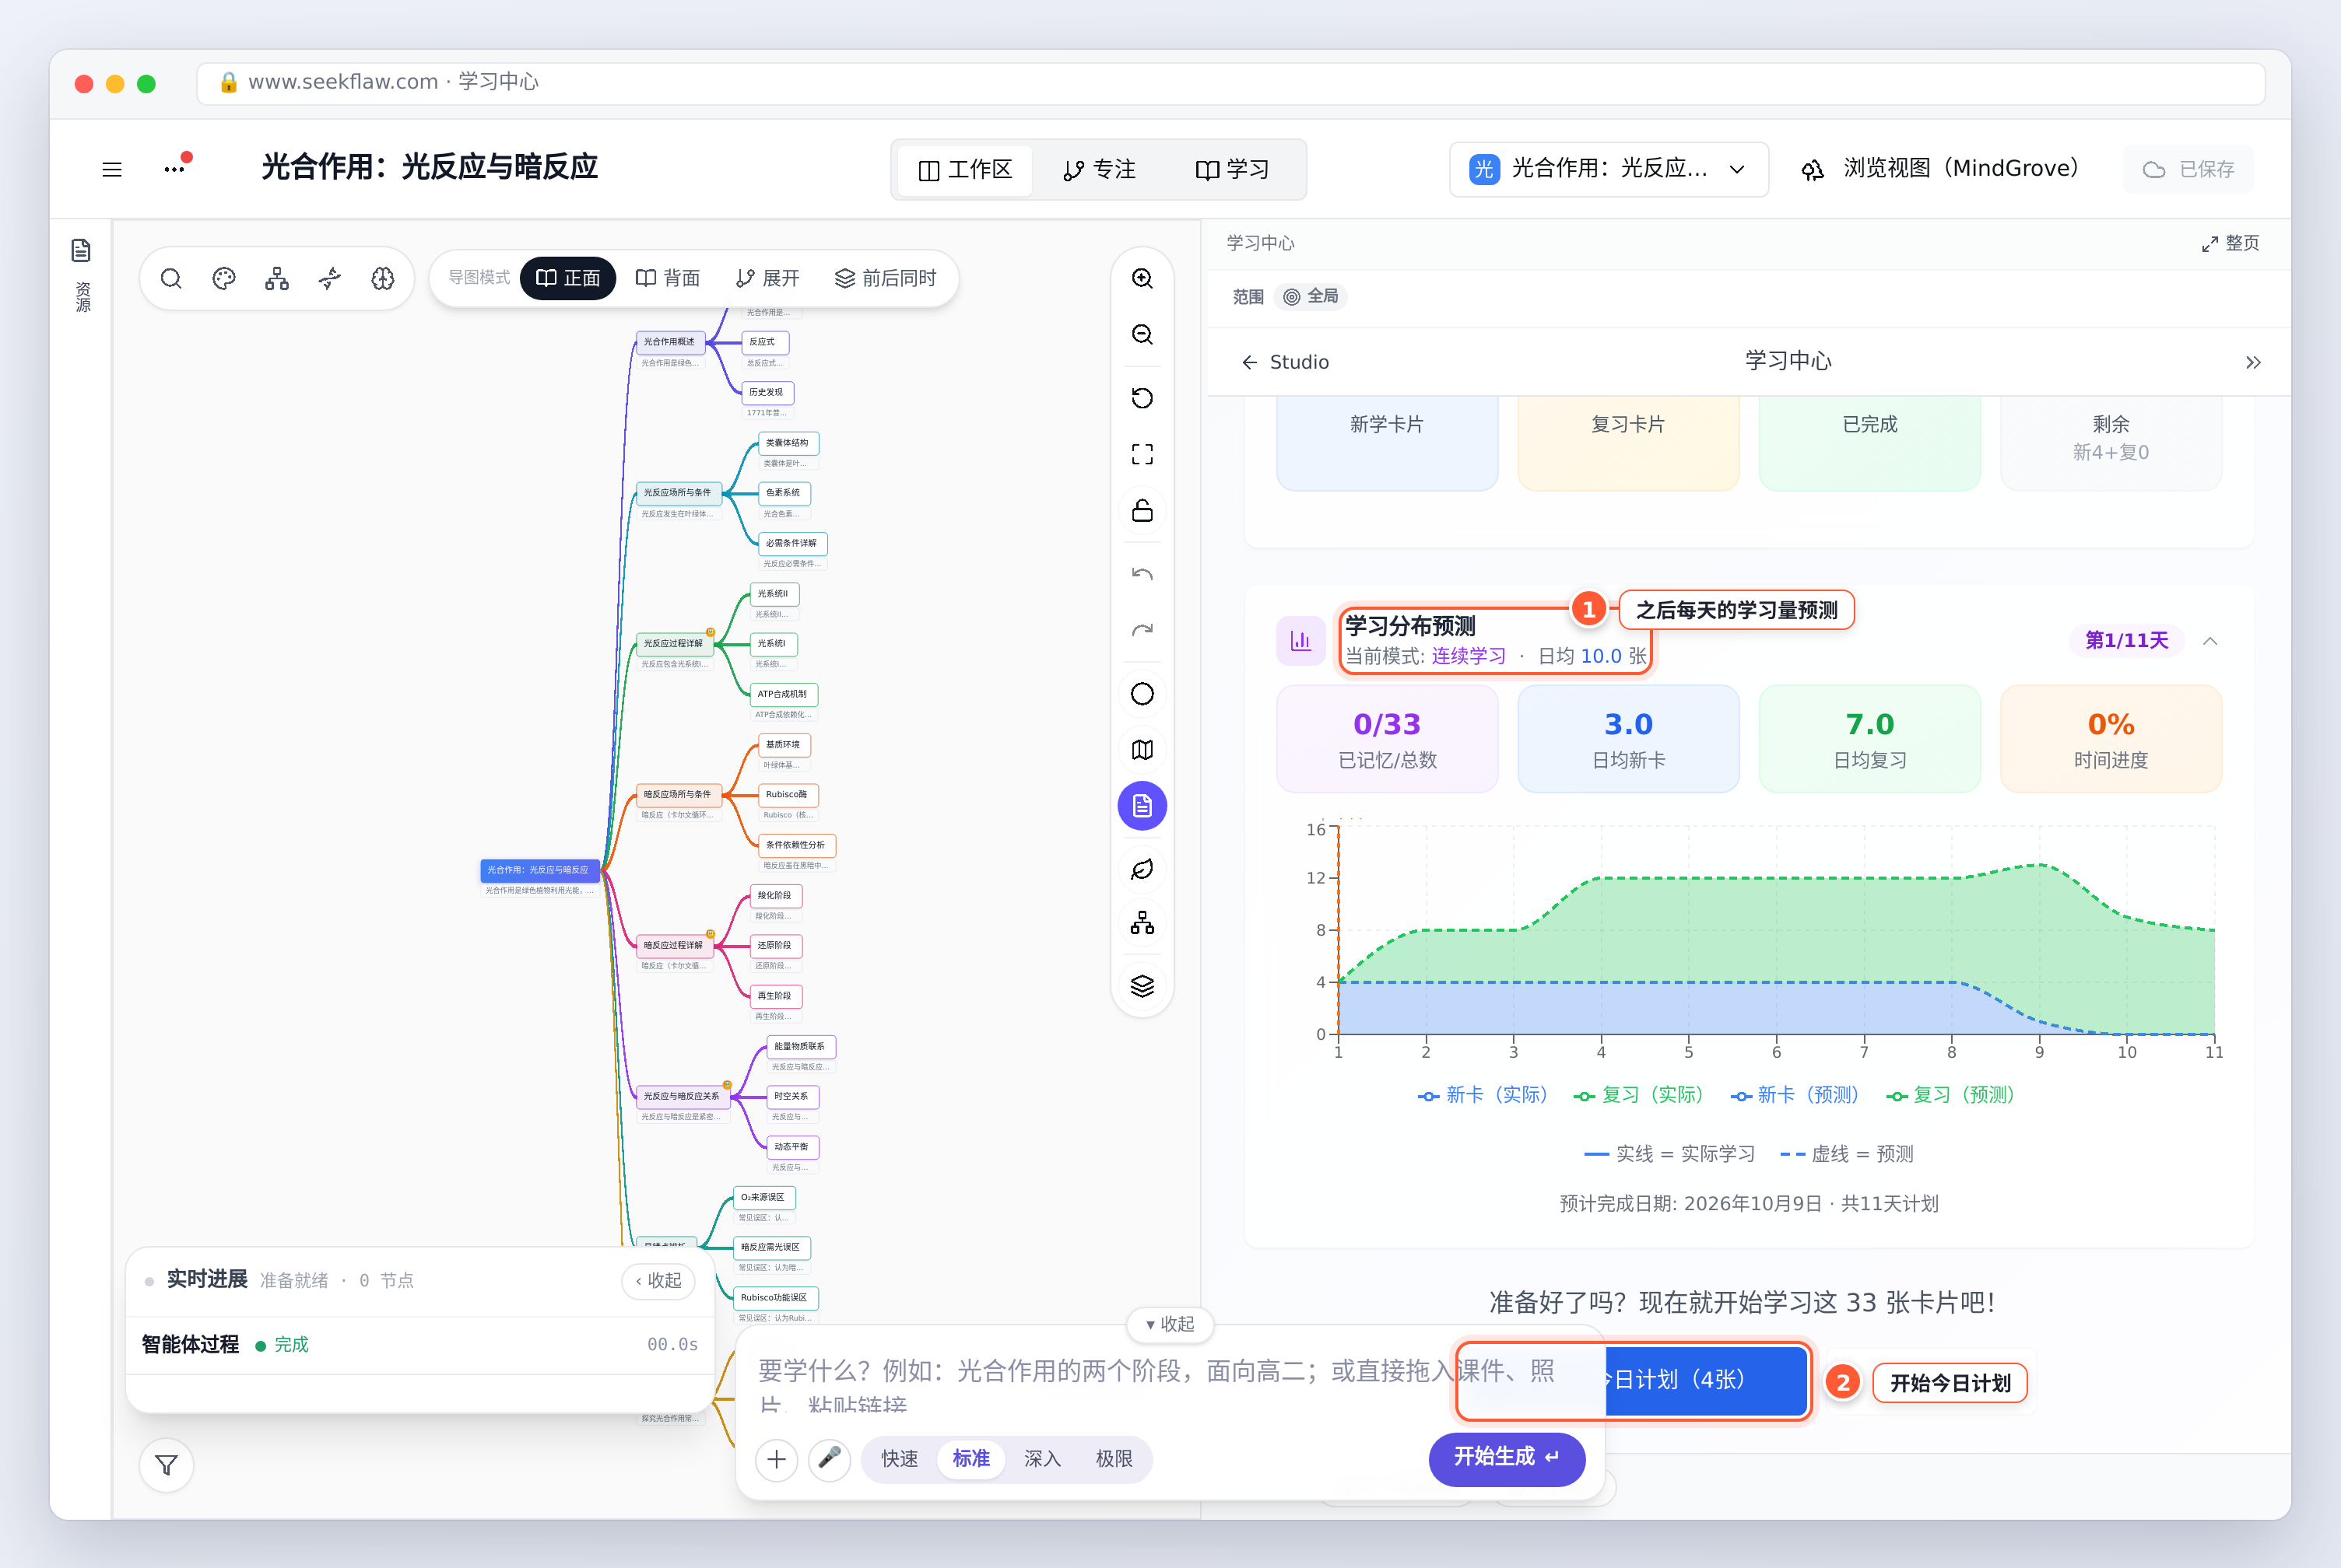The image size is (2341, 1568).
Task: Click the filter funnel icon
Action: tap(167, 1465)
